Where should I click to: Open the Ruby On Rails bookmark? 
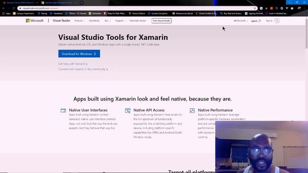pyautogui.click(x=115, y=13)
